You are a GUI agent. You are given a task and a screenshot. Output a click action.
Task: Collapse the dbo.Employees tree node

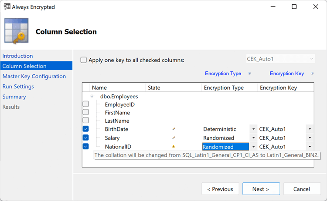point(92,96)
